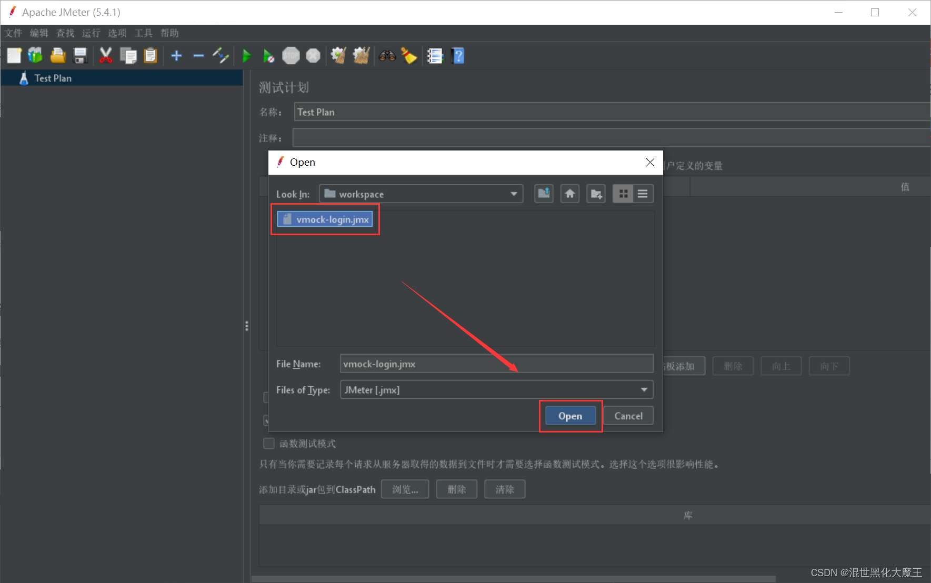Click the Help question mark icon
This screenshot has height=583, width=931.
pos(458,55)
